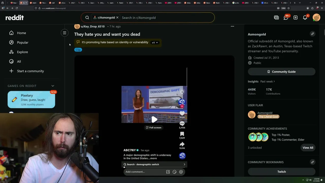The width and height of the screenshot is (325, 183).
Task: Bookmark the video
Action: 182,134
